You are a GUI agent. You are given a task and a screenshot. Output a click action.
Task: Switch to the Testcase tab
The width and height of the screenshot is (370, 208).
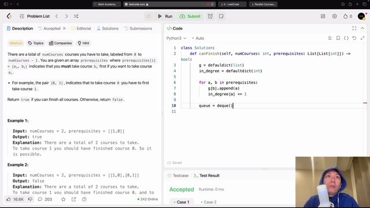click(178, 176)
